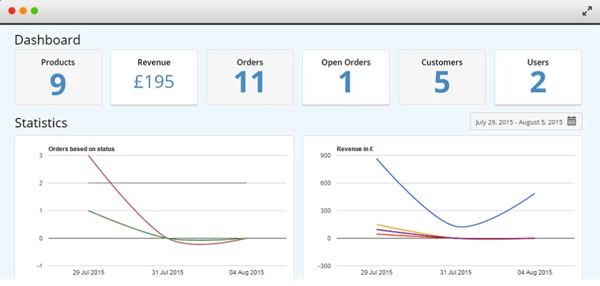Screen dimensions: 600x286
Task: Open the Orders count card
Action: coord(250,77)
